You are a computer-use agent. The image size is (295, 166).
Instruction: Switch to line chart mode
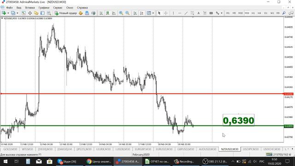coord(114,13)
